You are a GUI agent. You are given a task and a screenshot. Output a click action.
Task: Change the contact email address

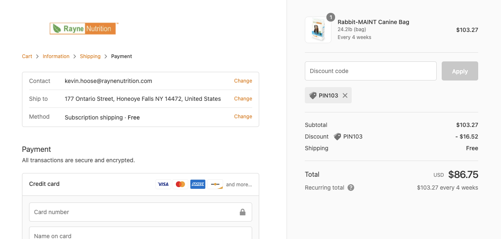243,81
